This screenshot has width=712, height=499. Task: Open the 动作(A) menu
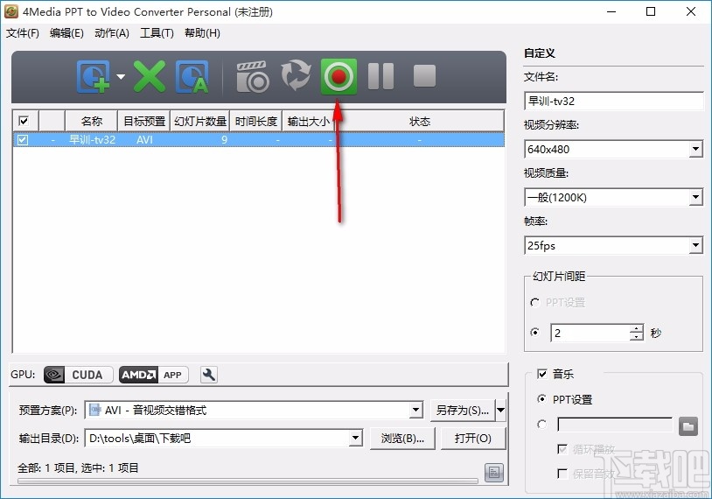(112, 33)
